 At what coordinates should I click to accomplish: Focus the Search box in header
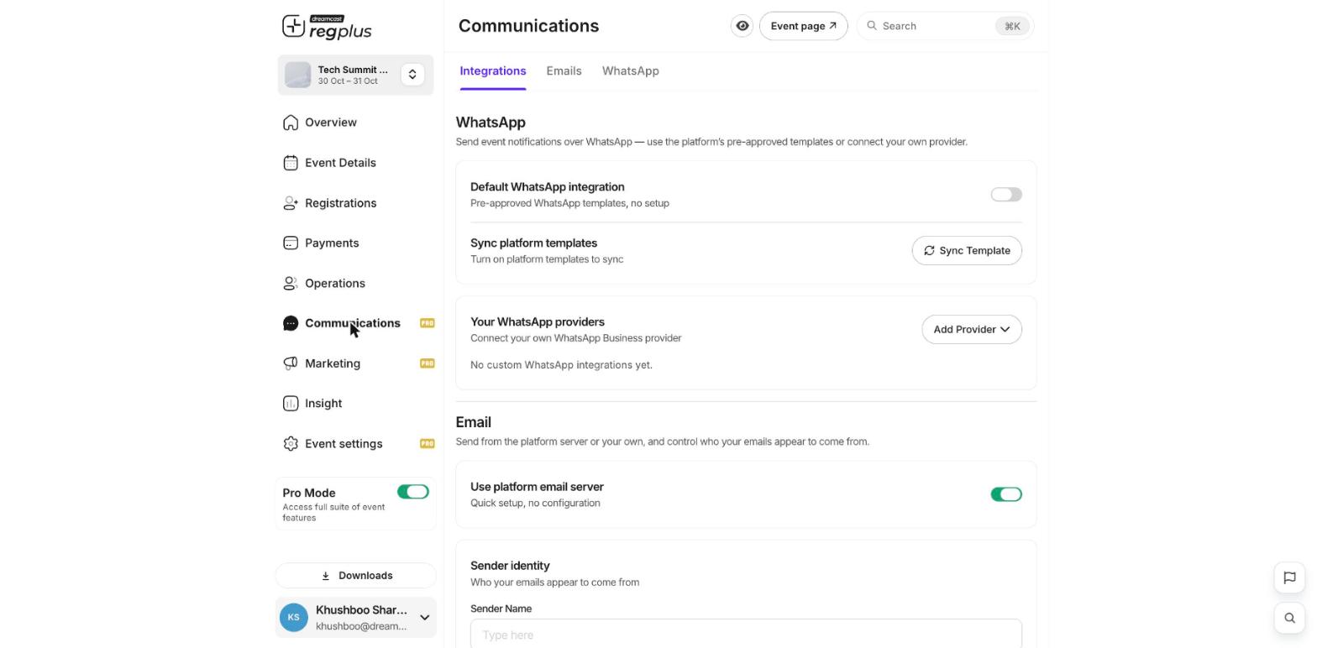(x=946, y=26)
